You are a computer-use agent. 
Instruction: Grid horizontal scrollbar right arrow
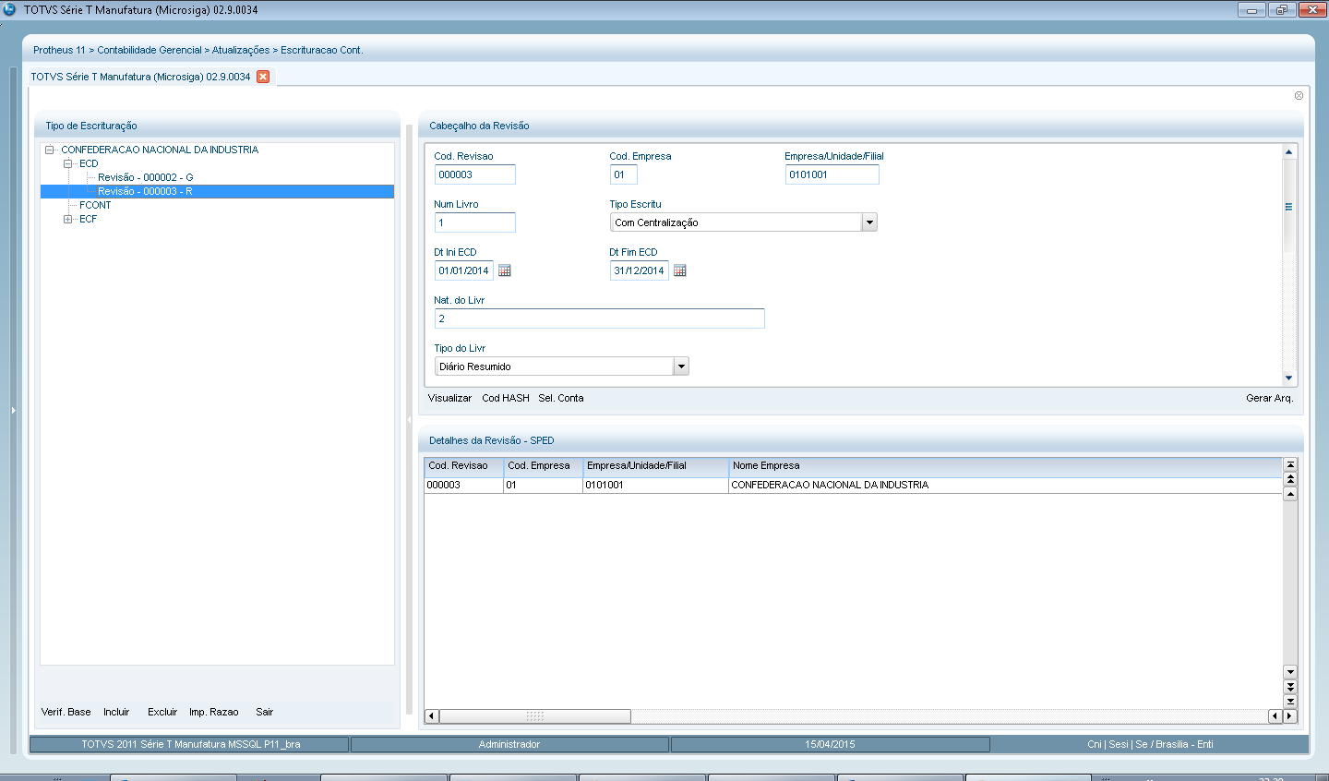point(1290,716)
